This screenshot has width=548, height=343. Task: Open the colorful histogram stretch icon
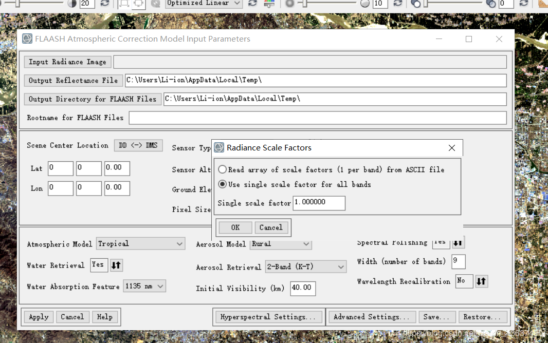point(269,4)
